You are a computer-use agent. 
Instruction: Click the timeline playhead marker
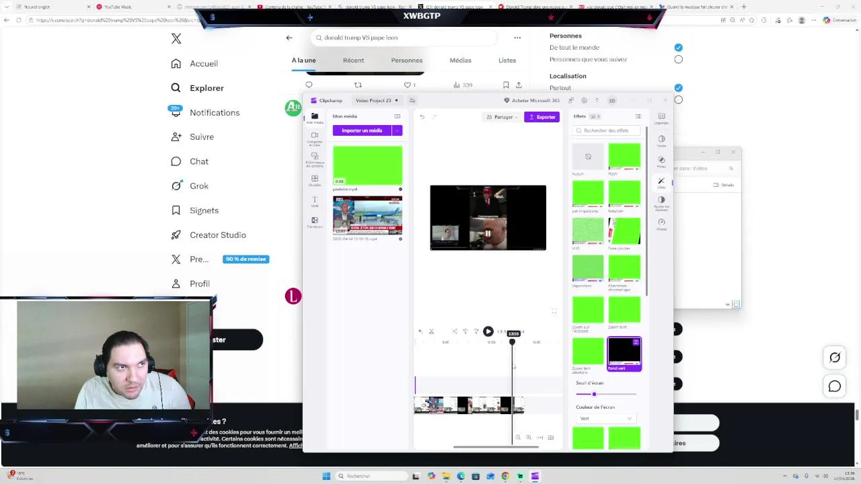coord(512,342)
